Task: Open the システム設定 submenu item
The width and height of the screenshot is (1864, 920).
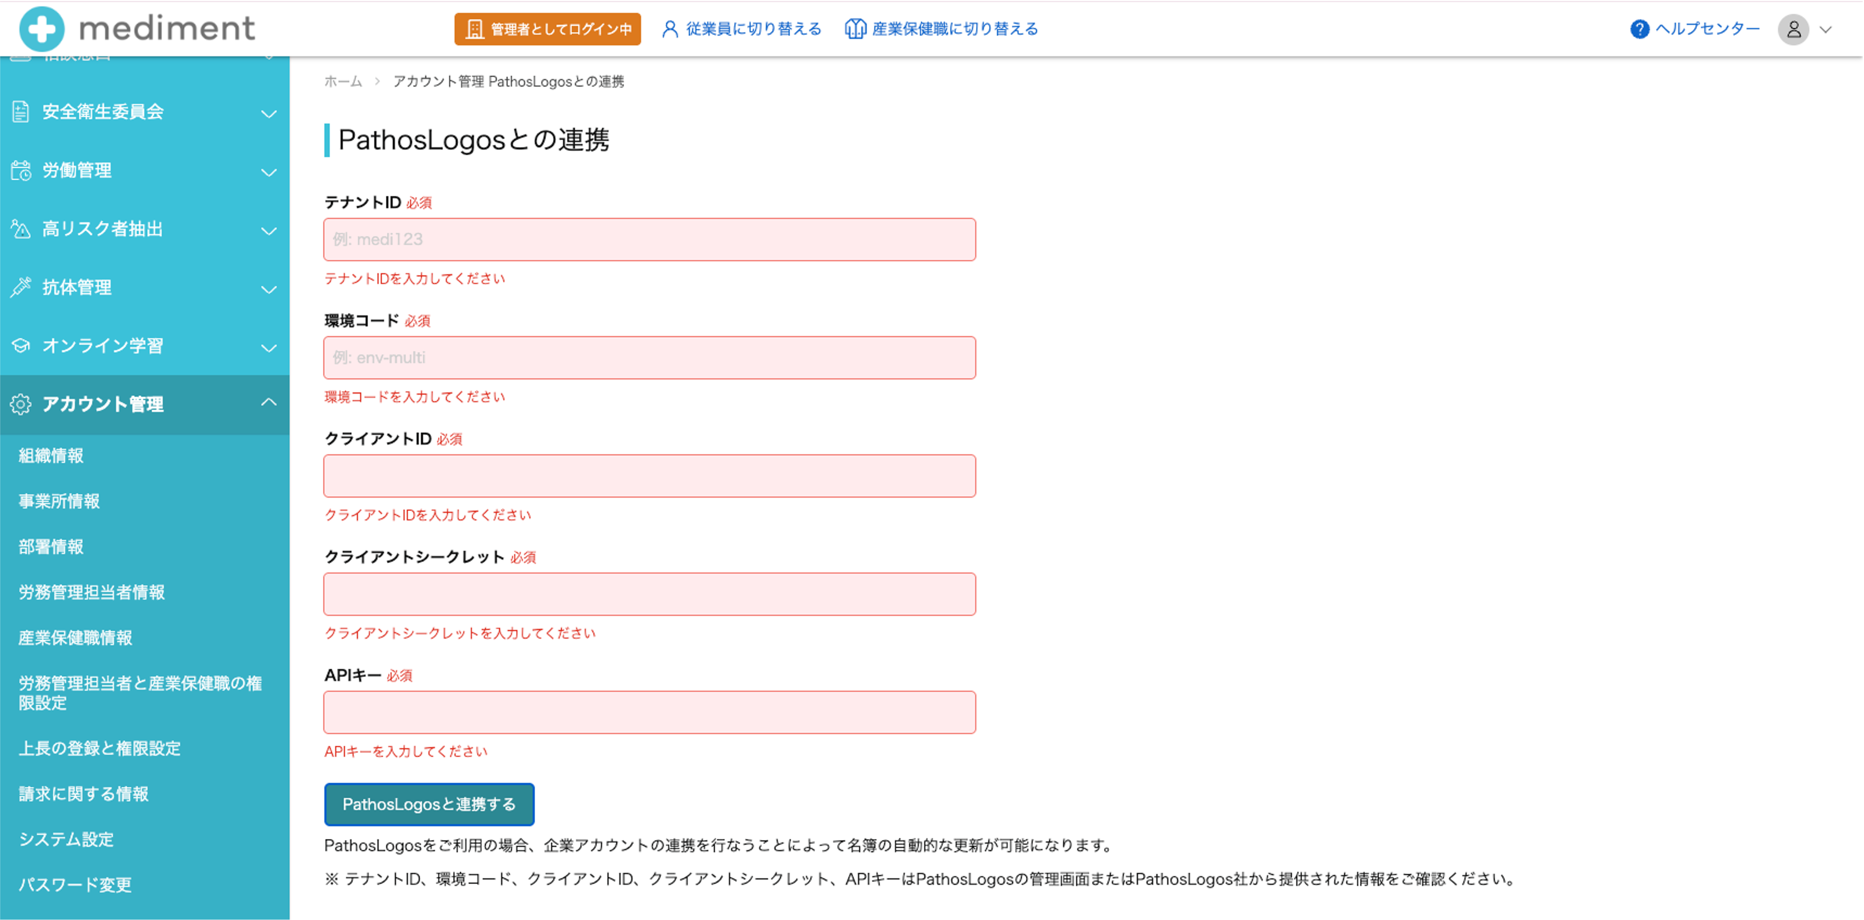Action: [66, 839]
